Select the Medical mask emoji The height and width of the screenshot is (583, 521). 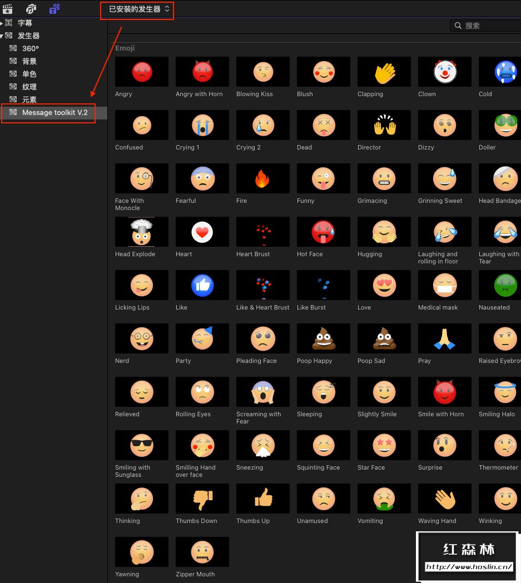[445, 285]
